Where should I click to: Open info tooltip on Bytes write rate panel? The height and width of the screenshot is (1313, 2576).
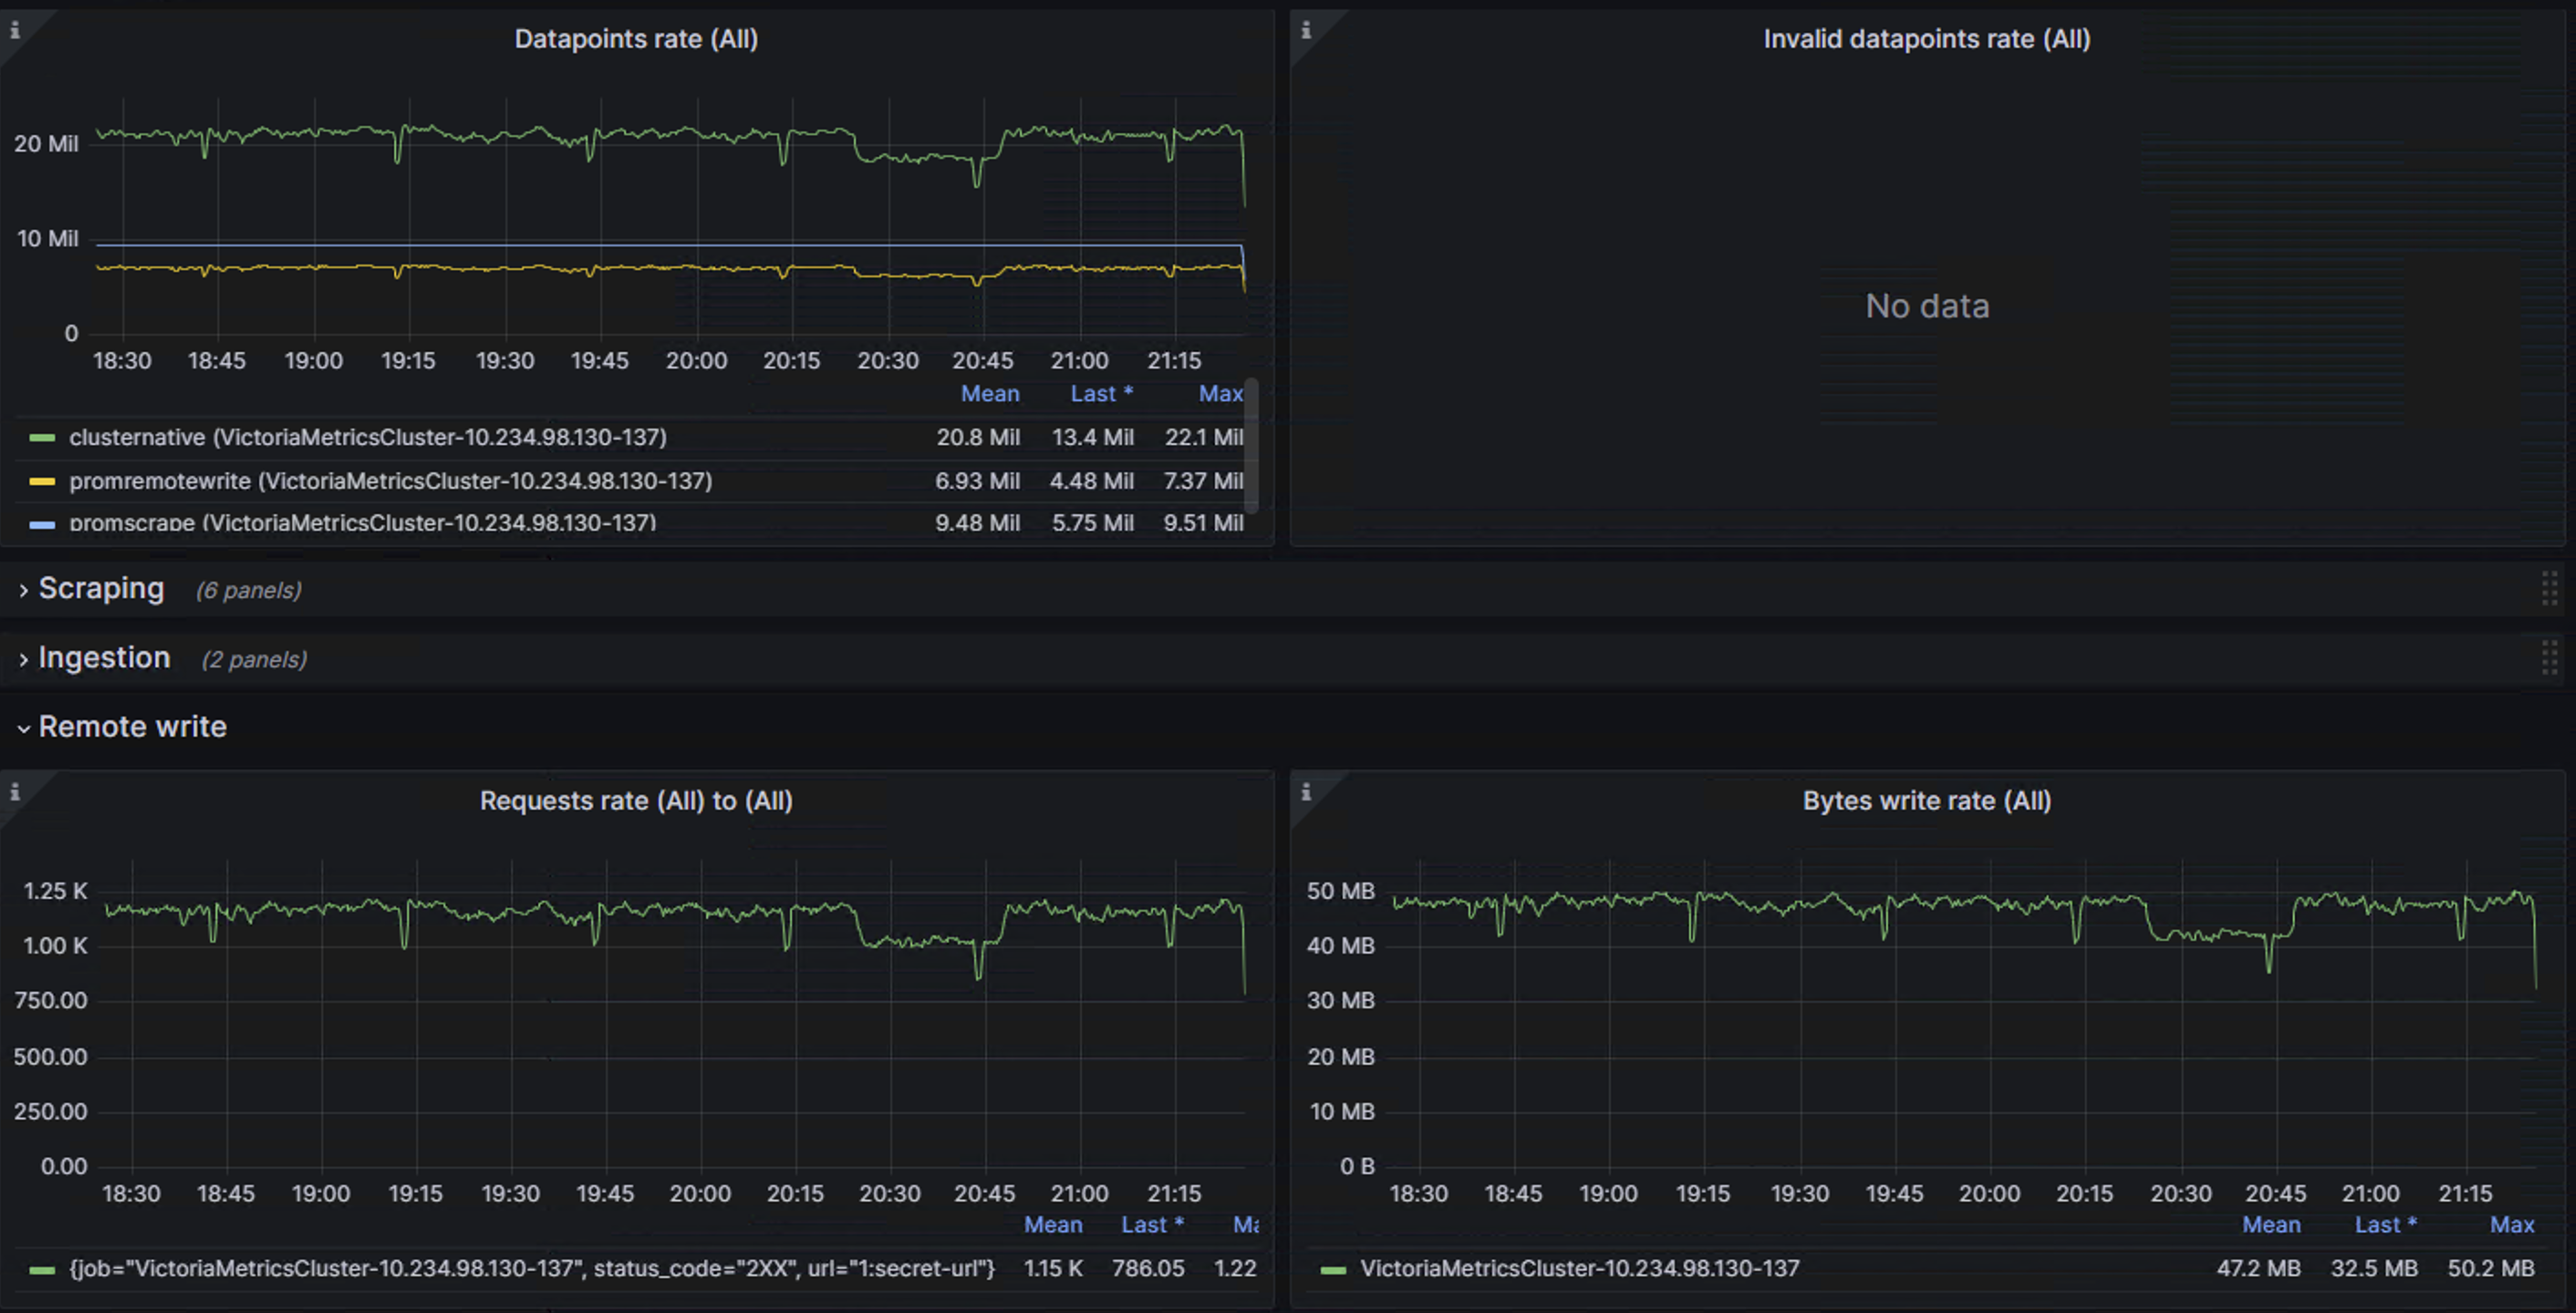pos(1305,791)
